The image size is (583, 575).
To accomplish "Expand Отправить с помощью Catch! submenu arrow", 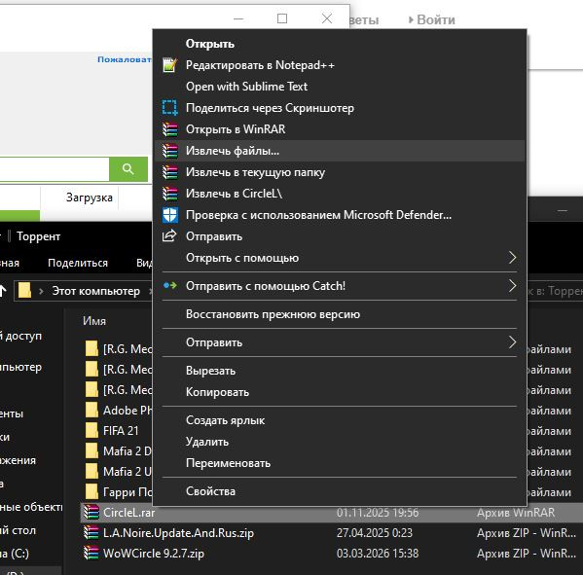I will pyautogui.click(x=512, y=285).
